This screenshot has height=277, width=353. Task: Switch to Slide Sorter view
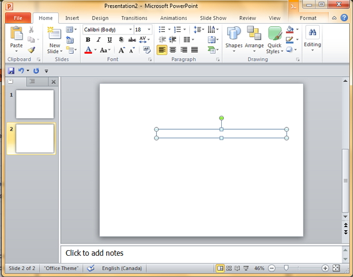(229, 268)
